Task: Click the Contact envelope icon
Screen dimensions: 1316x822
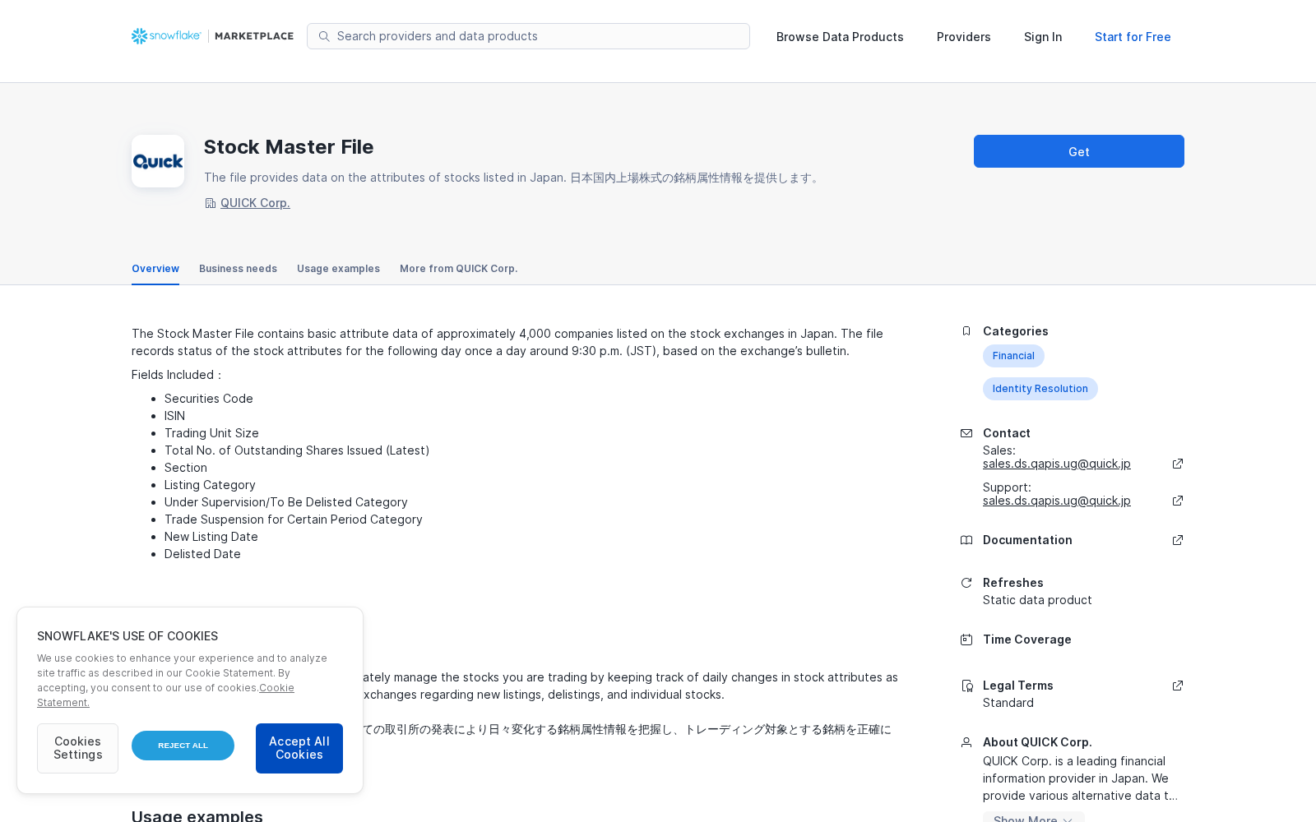Action: click(966, 433)
